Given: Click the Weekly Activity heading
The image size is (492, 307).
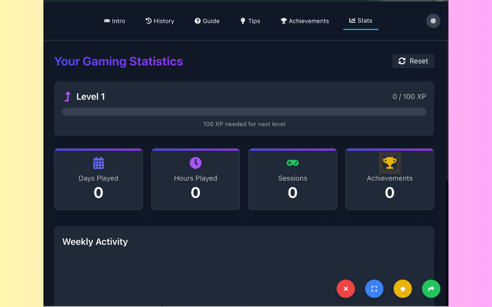Looking at the screenshot, I should pyautogui.click(x=95, y=242).
